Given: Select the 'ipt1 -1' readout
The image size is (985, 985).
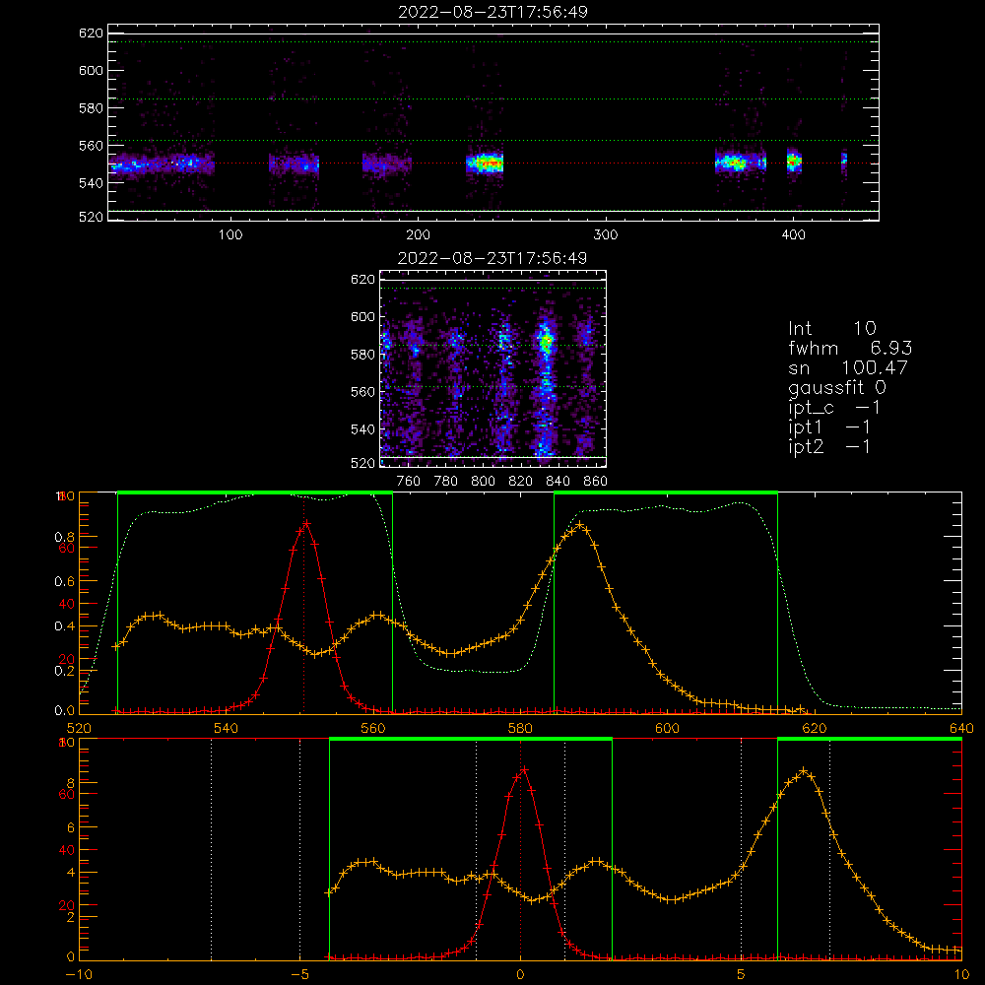Looking at the screenshot, I should tap(829, 427).
